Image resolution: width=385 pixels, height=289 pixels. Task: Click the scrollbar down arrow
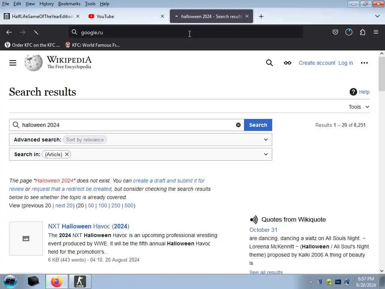(382, 271)
